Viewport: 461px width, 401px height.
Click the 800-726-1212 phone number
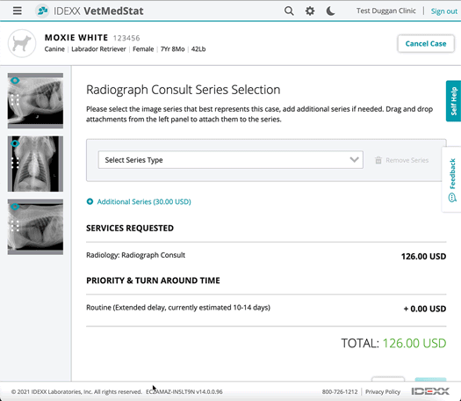[x=340, y=392]
